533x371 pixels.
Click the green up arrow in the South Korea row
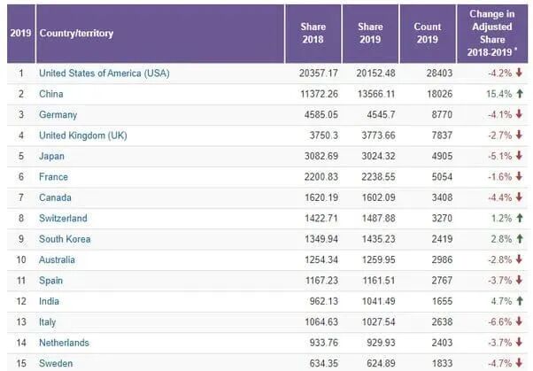tap(520, 239)
